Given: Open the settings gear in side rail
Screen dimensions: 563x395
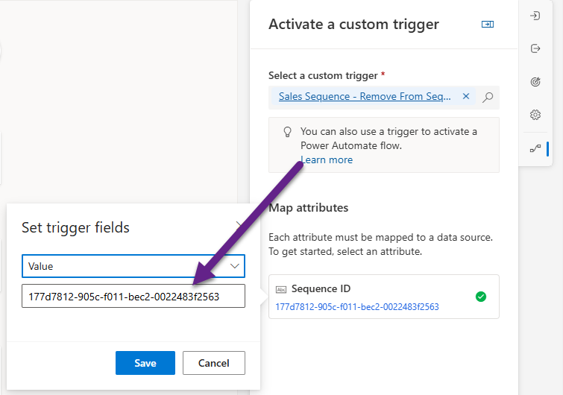Looking at the screenshot, I should tap(535, 115).
